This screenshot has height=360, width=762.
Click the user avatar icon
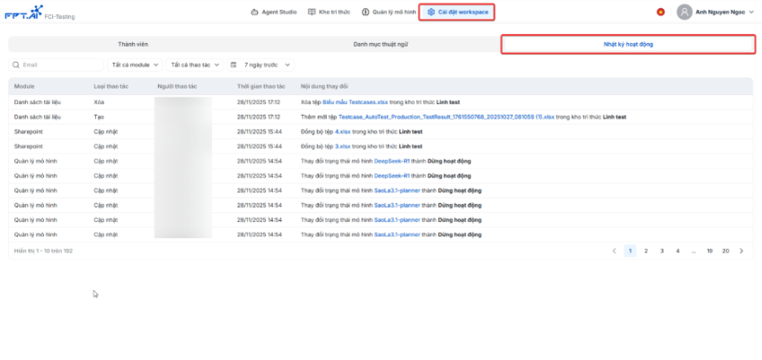(685, 13)
